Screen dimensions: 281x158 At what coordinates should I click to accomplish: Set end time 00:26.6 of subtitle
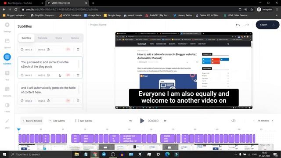(42, 101)
